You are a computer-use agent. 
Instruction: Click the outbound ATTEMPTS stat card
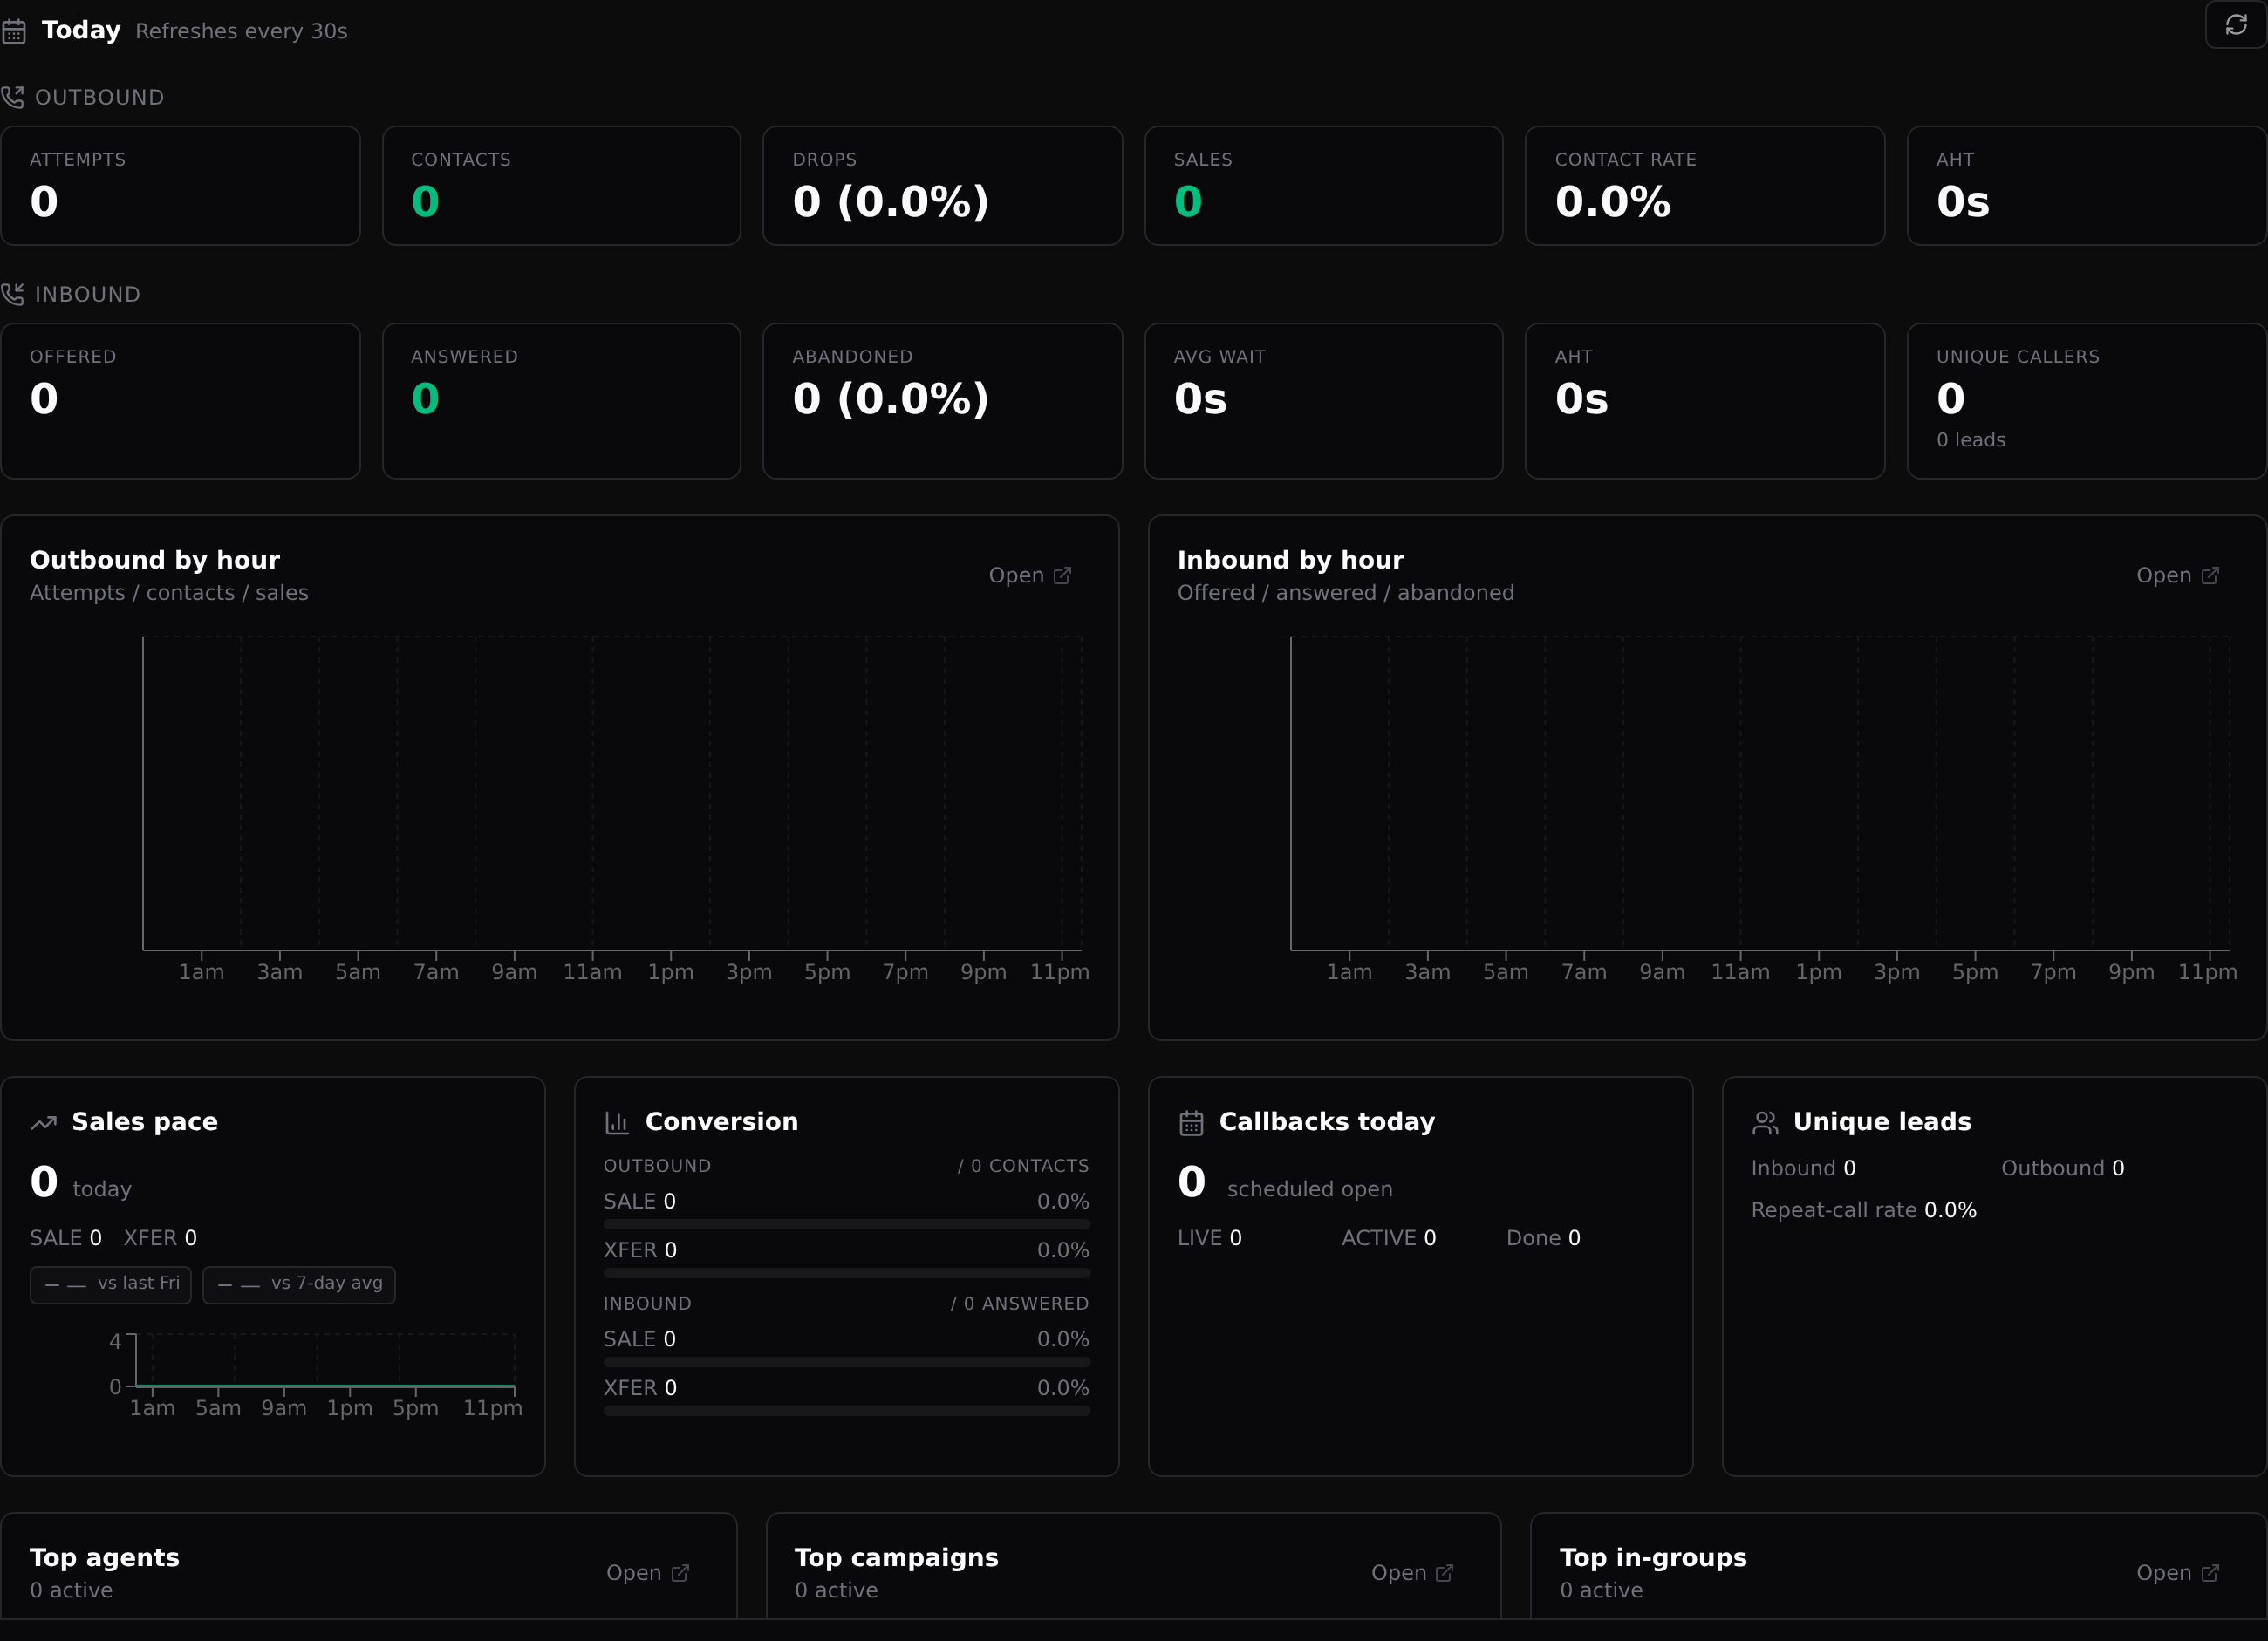[x=180, y=186]
